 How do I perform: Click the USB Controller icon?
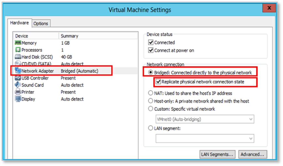point(18,78)
